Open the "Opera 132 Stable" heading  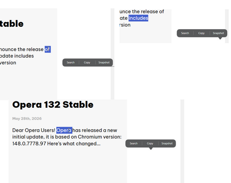tap(53, 105)
